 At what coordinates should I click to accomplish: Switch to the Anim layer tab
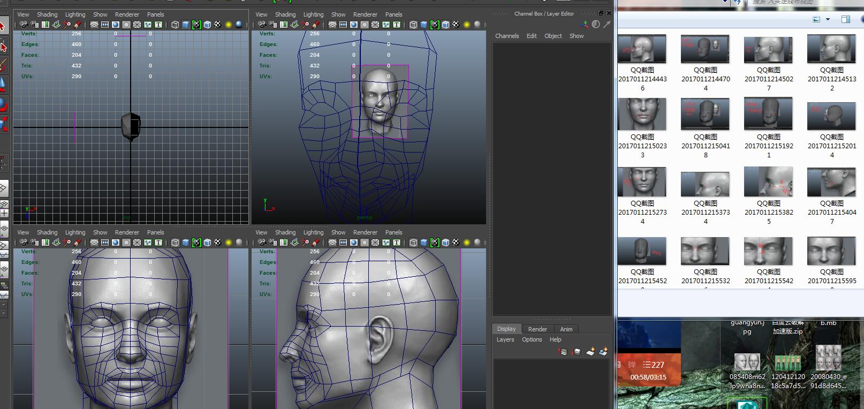pyautogui.click(x=566, y=329)
